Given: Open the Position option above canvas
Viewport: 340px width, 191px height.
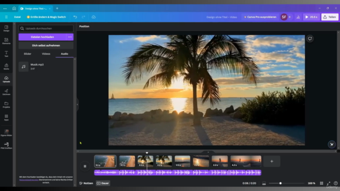Looking at the screenshot, I should pyautogui.click(x=84, y=27).
